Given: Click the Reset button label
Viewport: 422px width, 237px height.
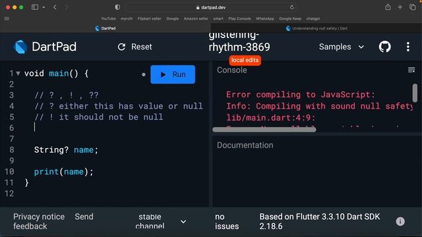Looking at the screenshot, I should [142, 47].
